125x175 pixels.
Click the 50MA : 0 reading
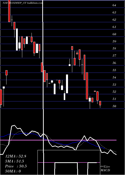point(13,171)
